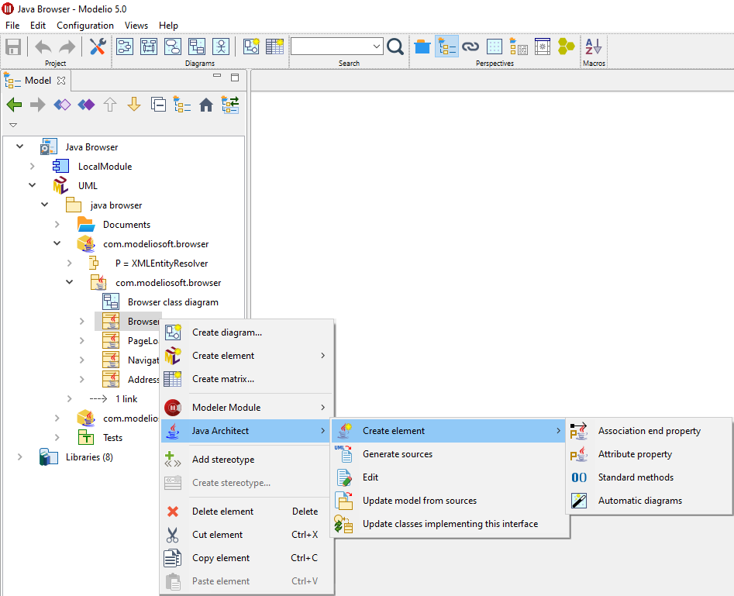This screenshot has width=734, height=596.
Task: Open the Help menu
Action: pos(168,26)
